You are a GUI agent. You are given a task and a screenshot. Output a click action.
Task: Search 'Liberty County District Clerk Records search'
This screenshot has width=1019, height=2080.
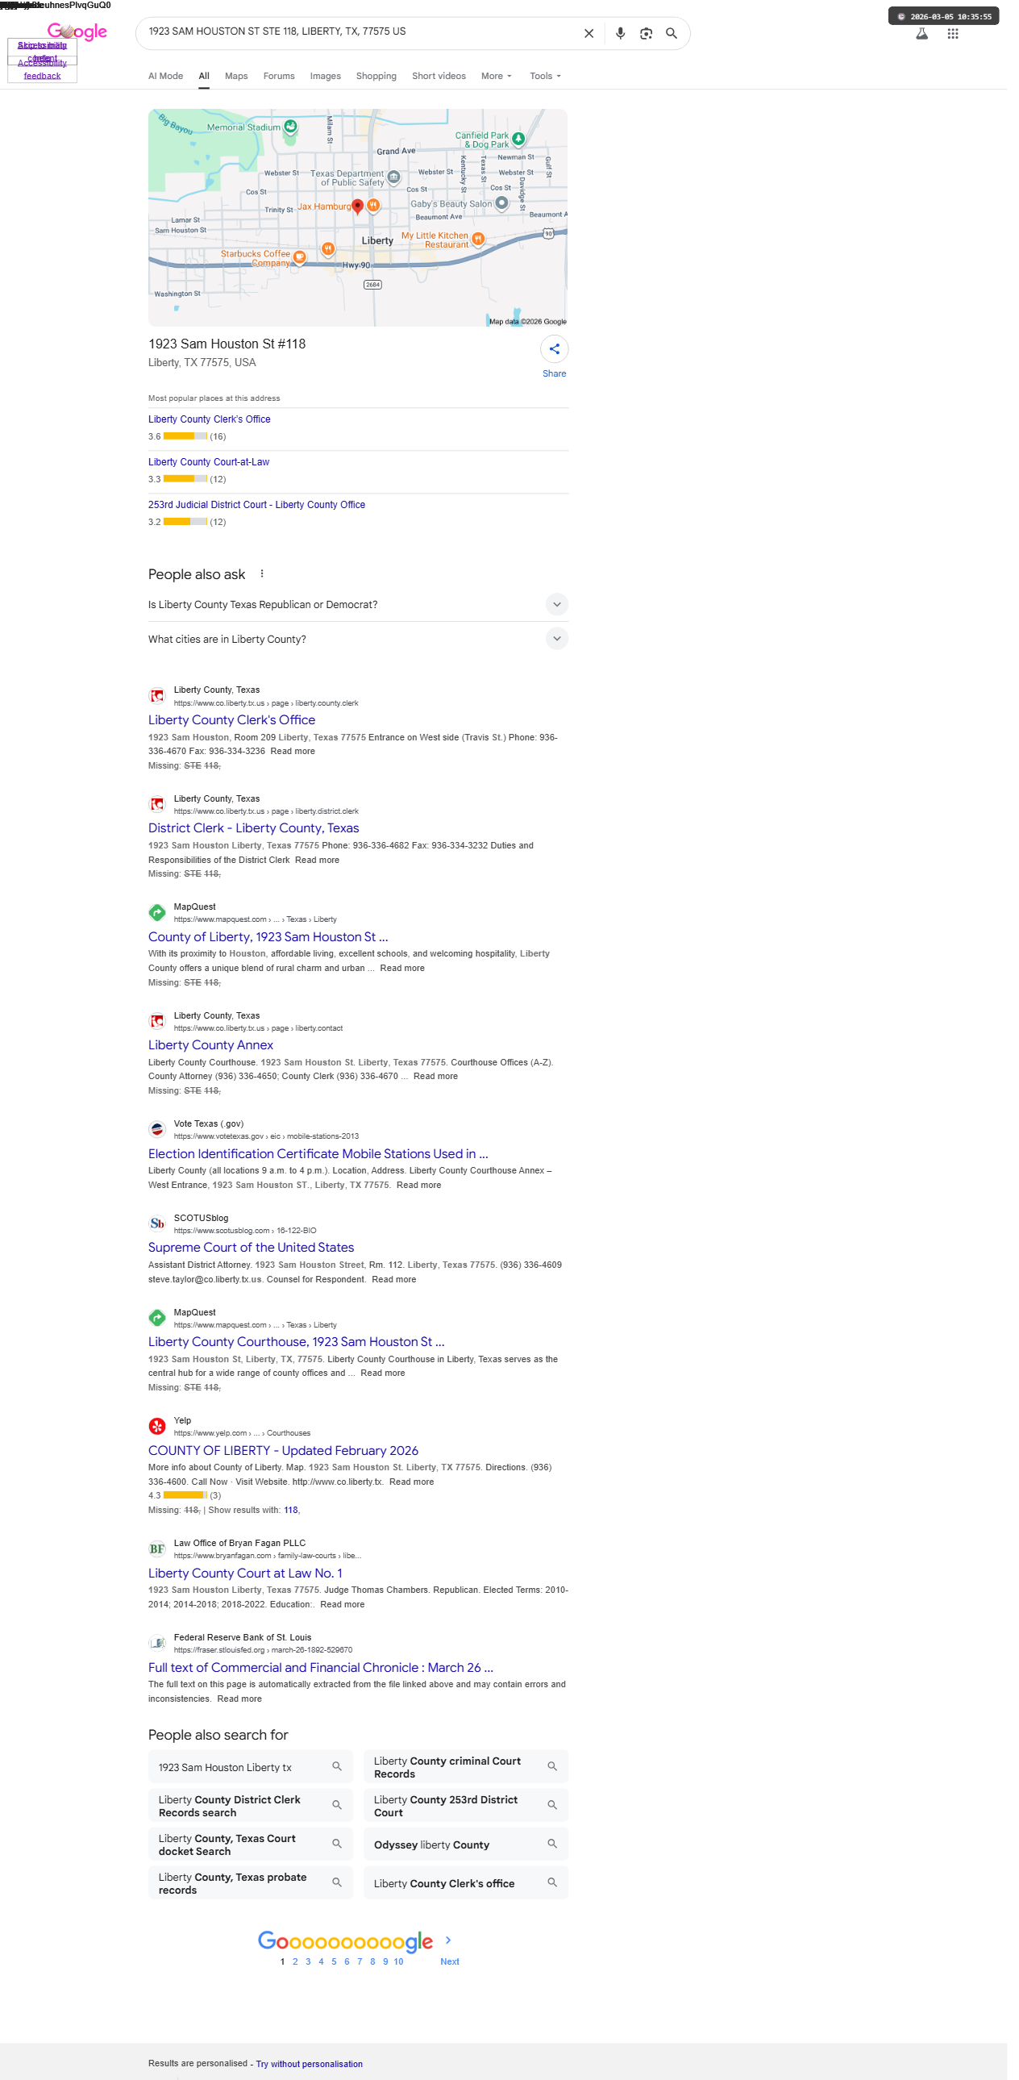point(250,1806)
